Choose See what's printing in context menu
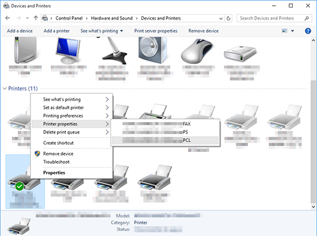The height and width of the screenshot is (236, 317). (x=72, y=99)
